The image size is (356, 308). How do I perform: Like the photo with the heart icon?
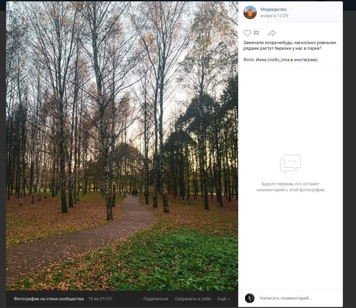point(247,33)
